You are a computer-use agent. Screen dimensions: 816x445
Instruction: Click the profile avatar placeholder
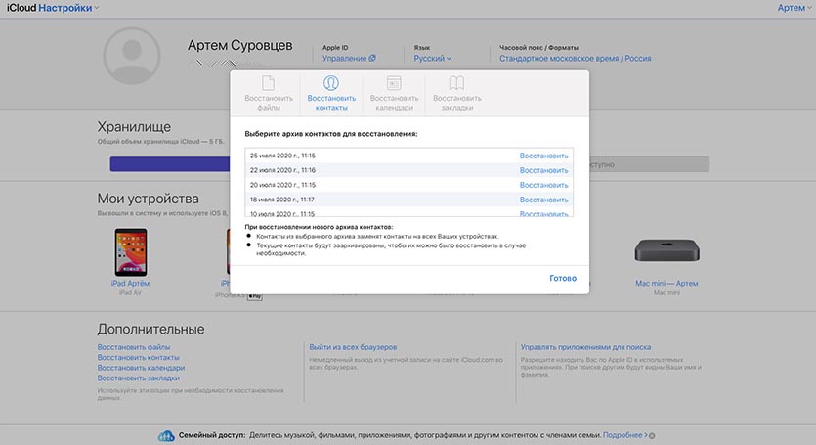132,56
